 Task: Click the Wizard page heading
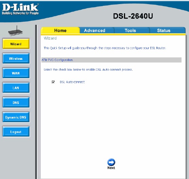click(x=50, y=38)
